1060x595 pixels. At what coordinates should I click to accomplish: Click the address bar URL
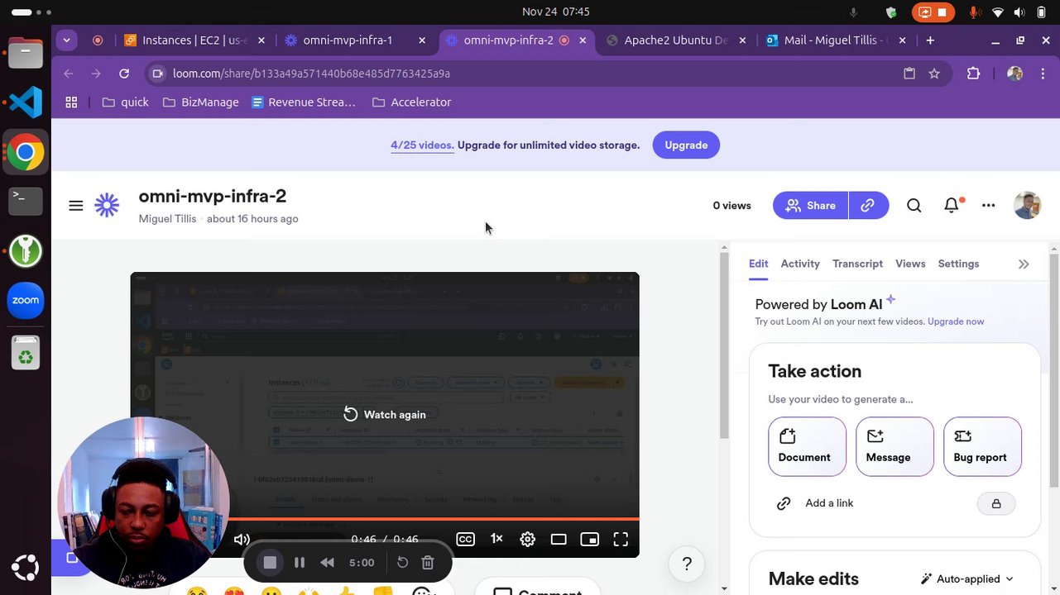pyautogui.click(x=311, y=74)
